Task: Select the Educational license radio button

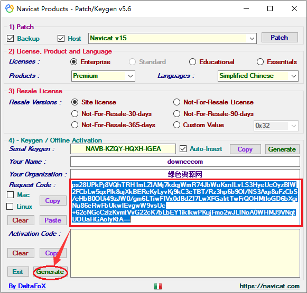Action: click(x=192, y=62)
